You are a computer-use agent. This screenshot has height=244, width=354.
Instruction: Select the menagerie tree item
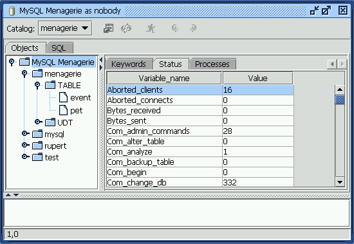point(63,73)
